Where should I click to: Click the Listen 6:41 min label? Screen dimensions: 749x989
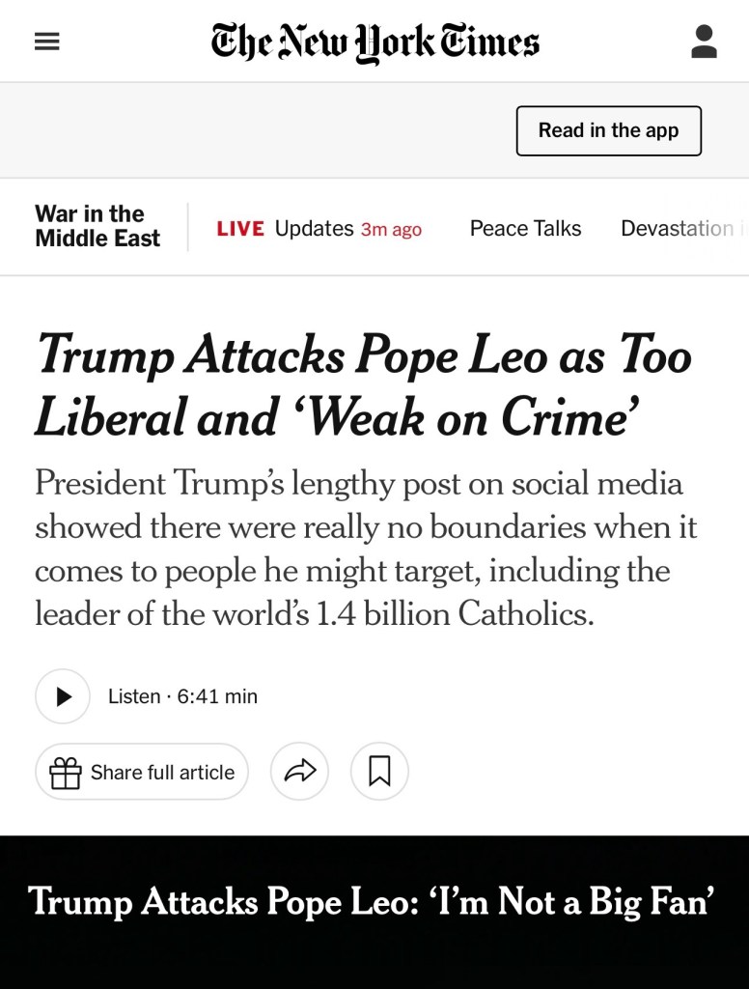coord(182,696)
